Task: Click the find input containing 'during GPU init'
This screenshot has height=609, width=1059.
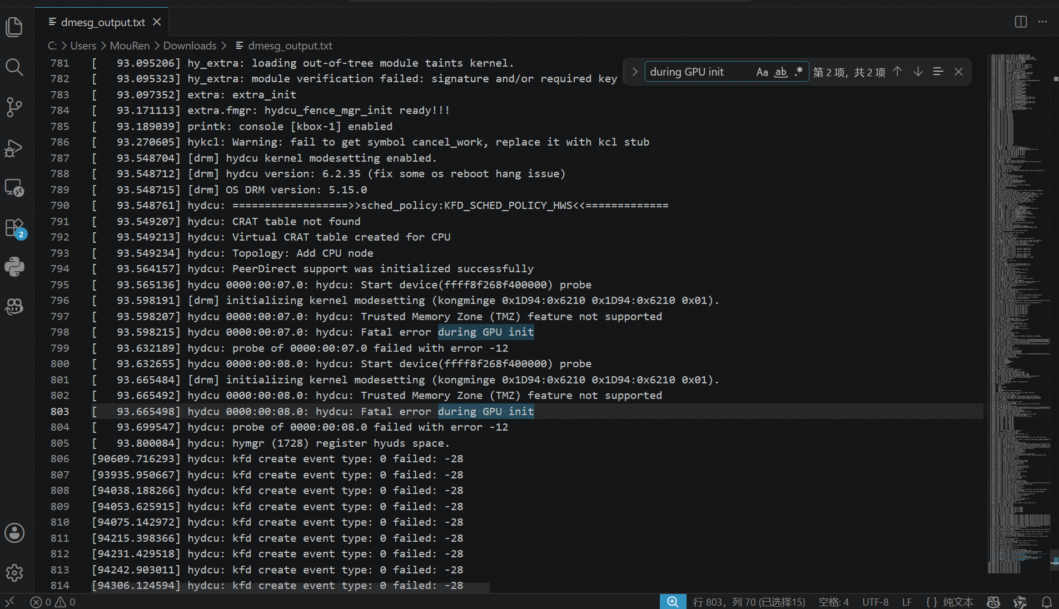Action: click(700, 72)
